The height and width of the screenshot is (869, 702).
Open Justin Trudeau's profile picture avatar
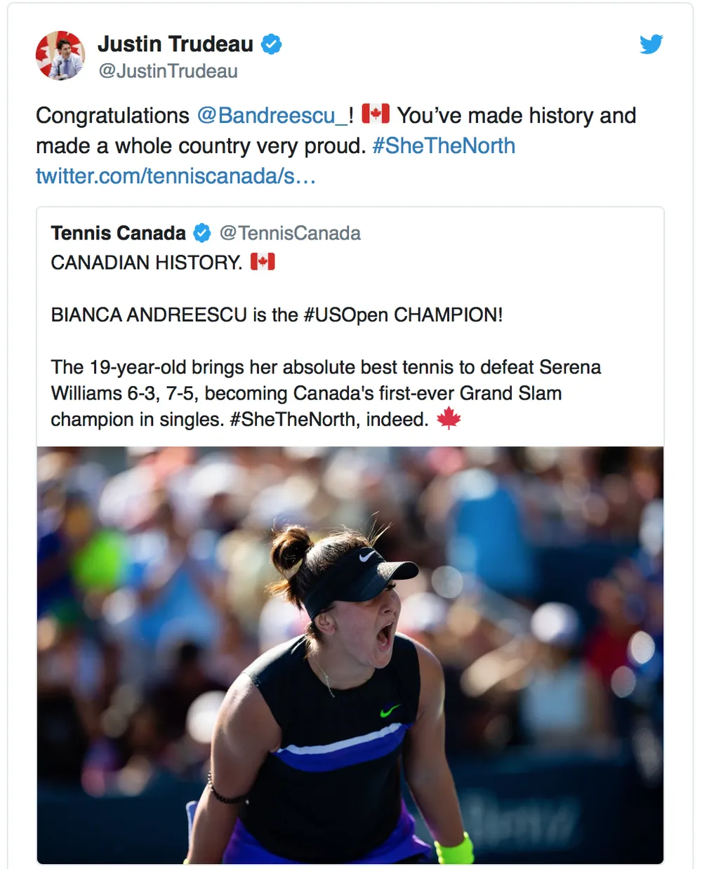[60, 55]
